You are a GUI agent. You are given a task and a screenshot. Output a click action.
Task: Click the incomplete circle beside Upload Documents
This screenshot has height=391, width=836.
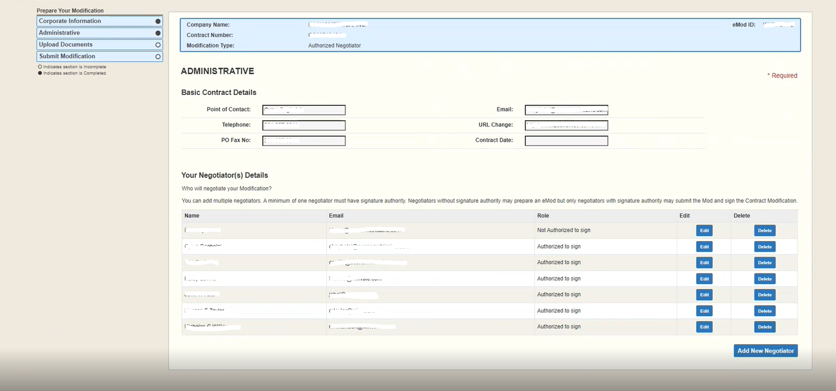click(158, 44)
